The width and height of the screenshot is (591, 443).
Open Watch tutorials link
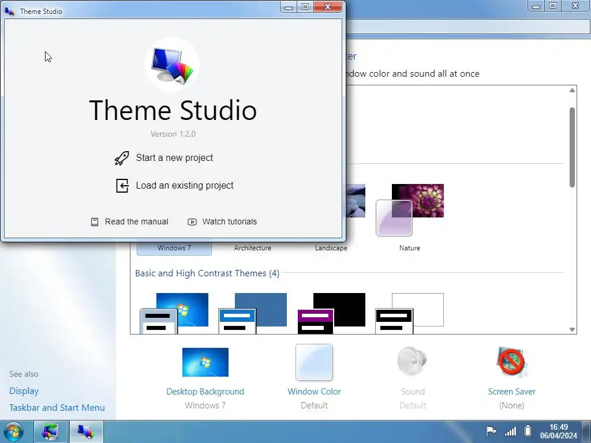(x=222, y=221)
